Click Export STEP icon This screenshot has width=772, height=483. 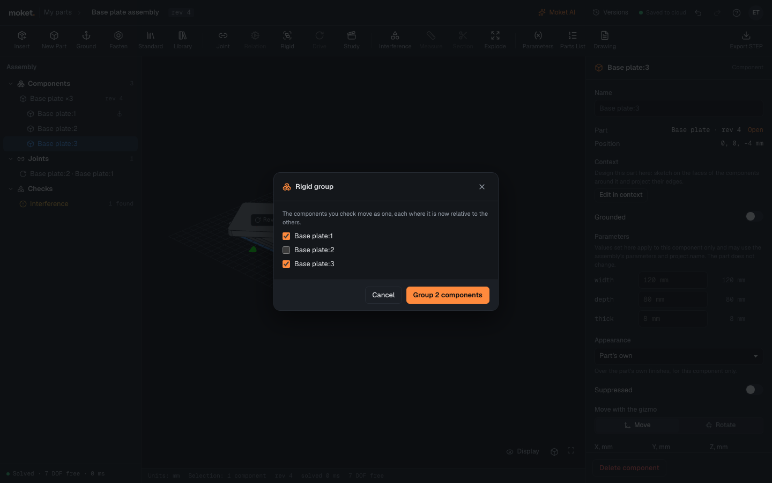(746, 40)
